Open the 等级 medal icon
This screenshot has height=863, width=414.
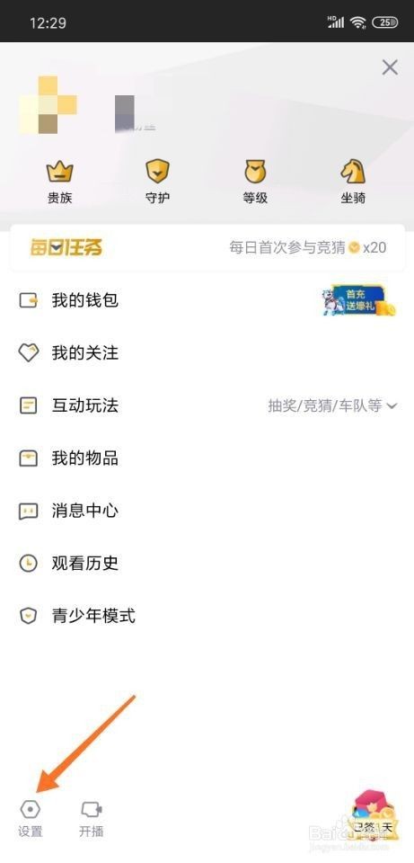[255, 172]
